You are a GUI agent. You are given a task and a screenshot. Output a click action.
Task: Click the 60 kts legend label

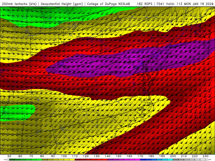pos(20,156)
